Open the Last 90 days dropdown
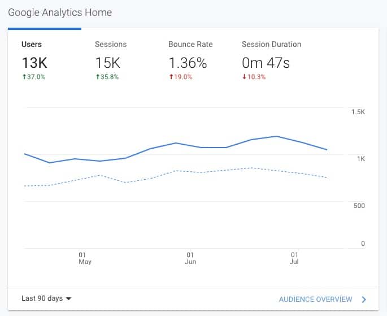 click(x=46, y=298)
